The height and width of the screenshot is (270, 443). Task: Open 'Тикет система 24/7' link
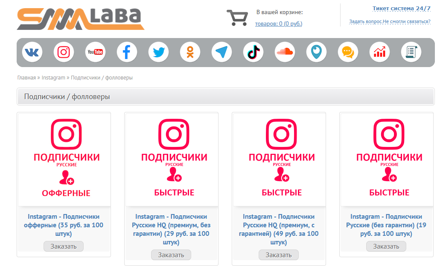coord(401,9)
